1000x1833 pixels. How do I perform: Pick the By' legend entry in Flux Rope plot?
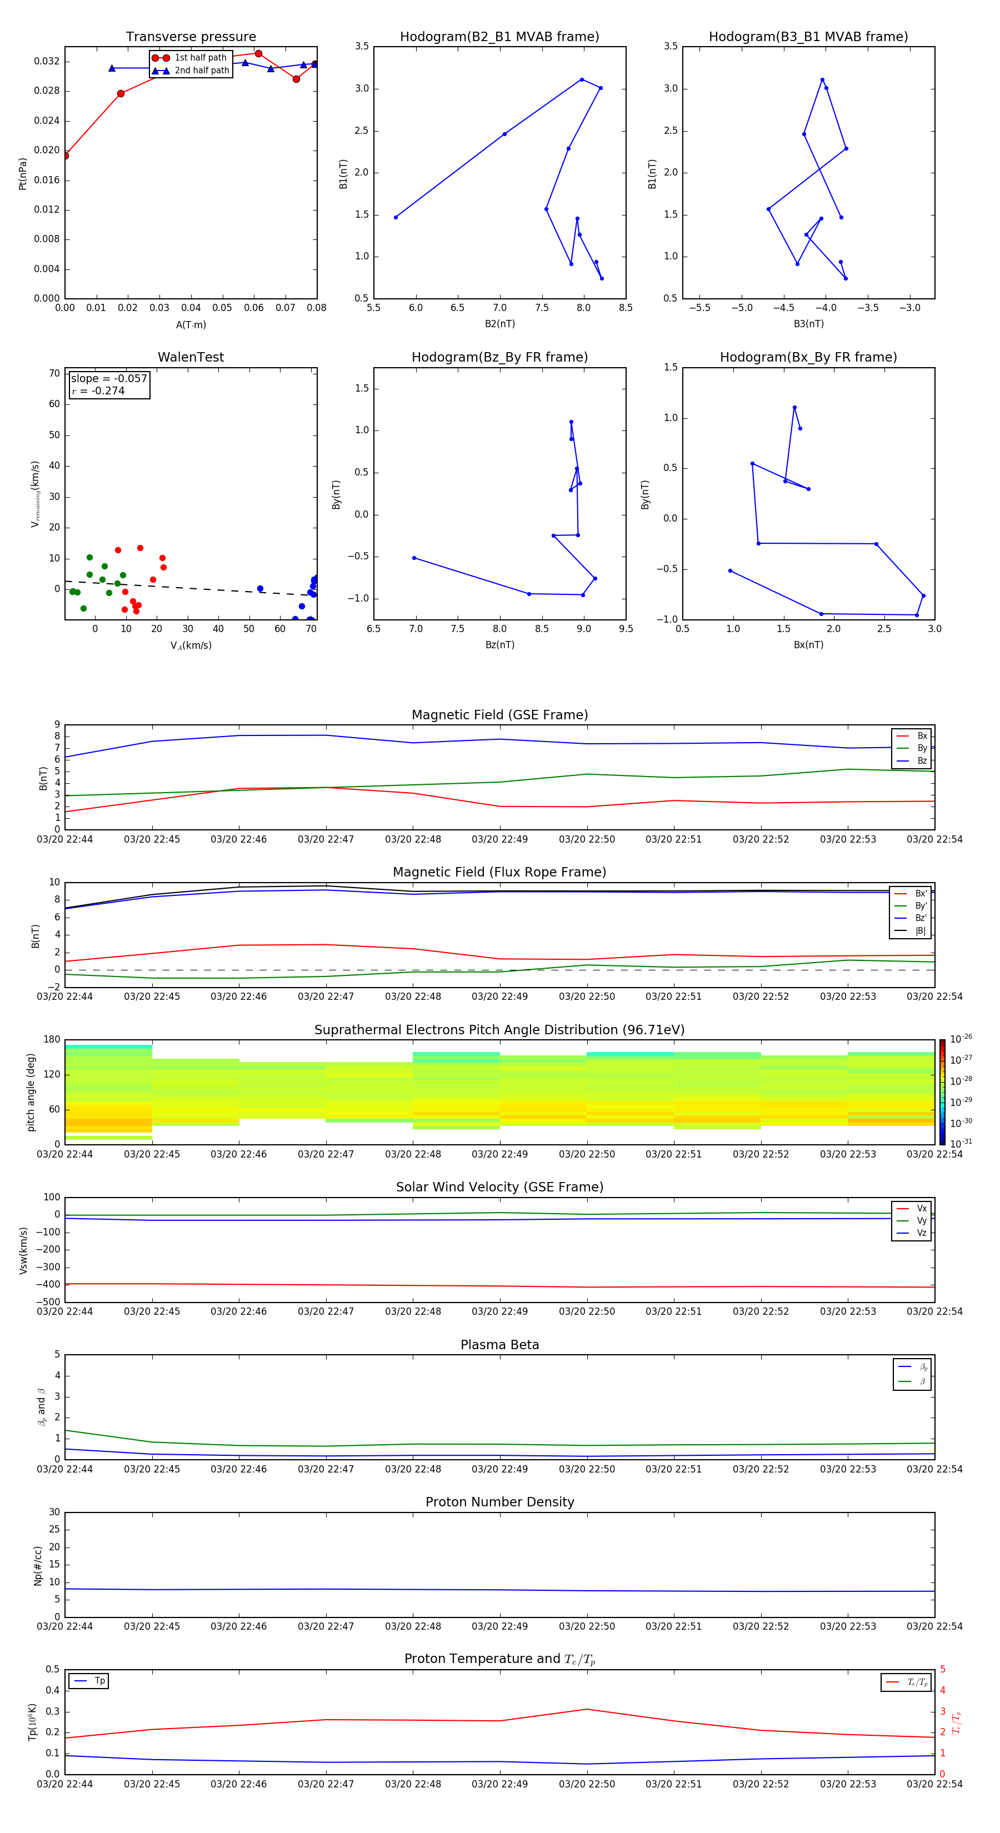click(911, 906)
